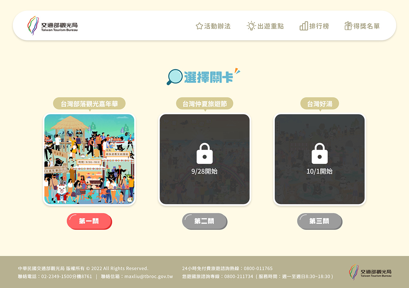
Task: Click the lightbulb icon beside 出遊重點
Action: pyautogui.click(x=251, y=26)
